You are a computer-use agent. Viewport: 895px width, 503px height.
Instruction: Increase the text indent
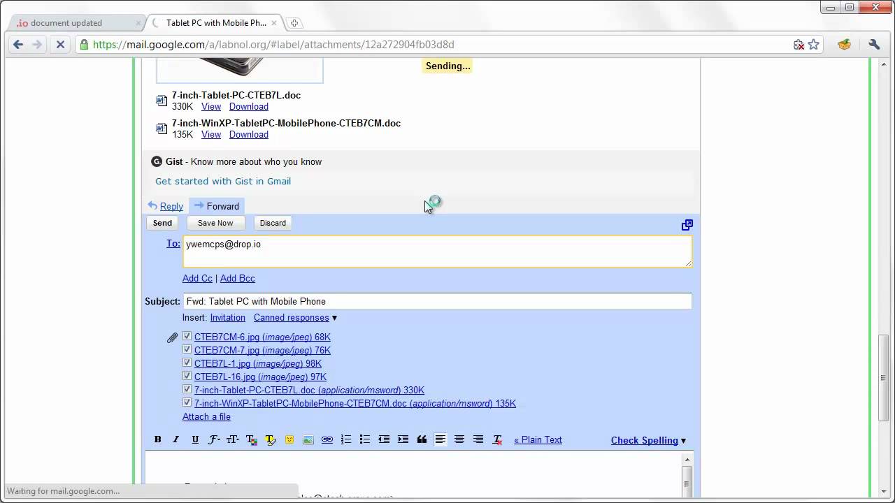pos(403,439)
